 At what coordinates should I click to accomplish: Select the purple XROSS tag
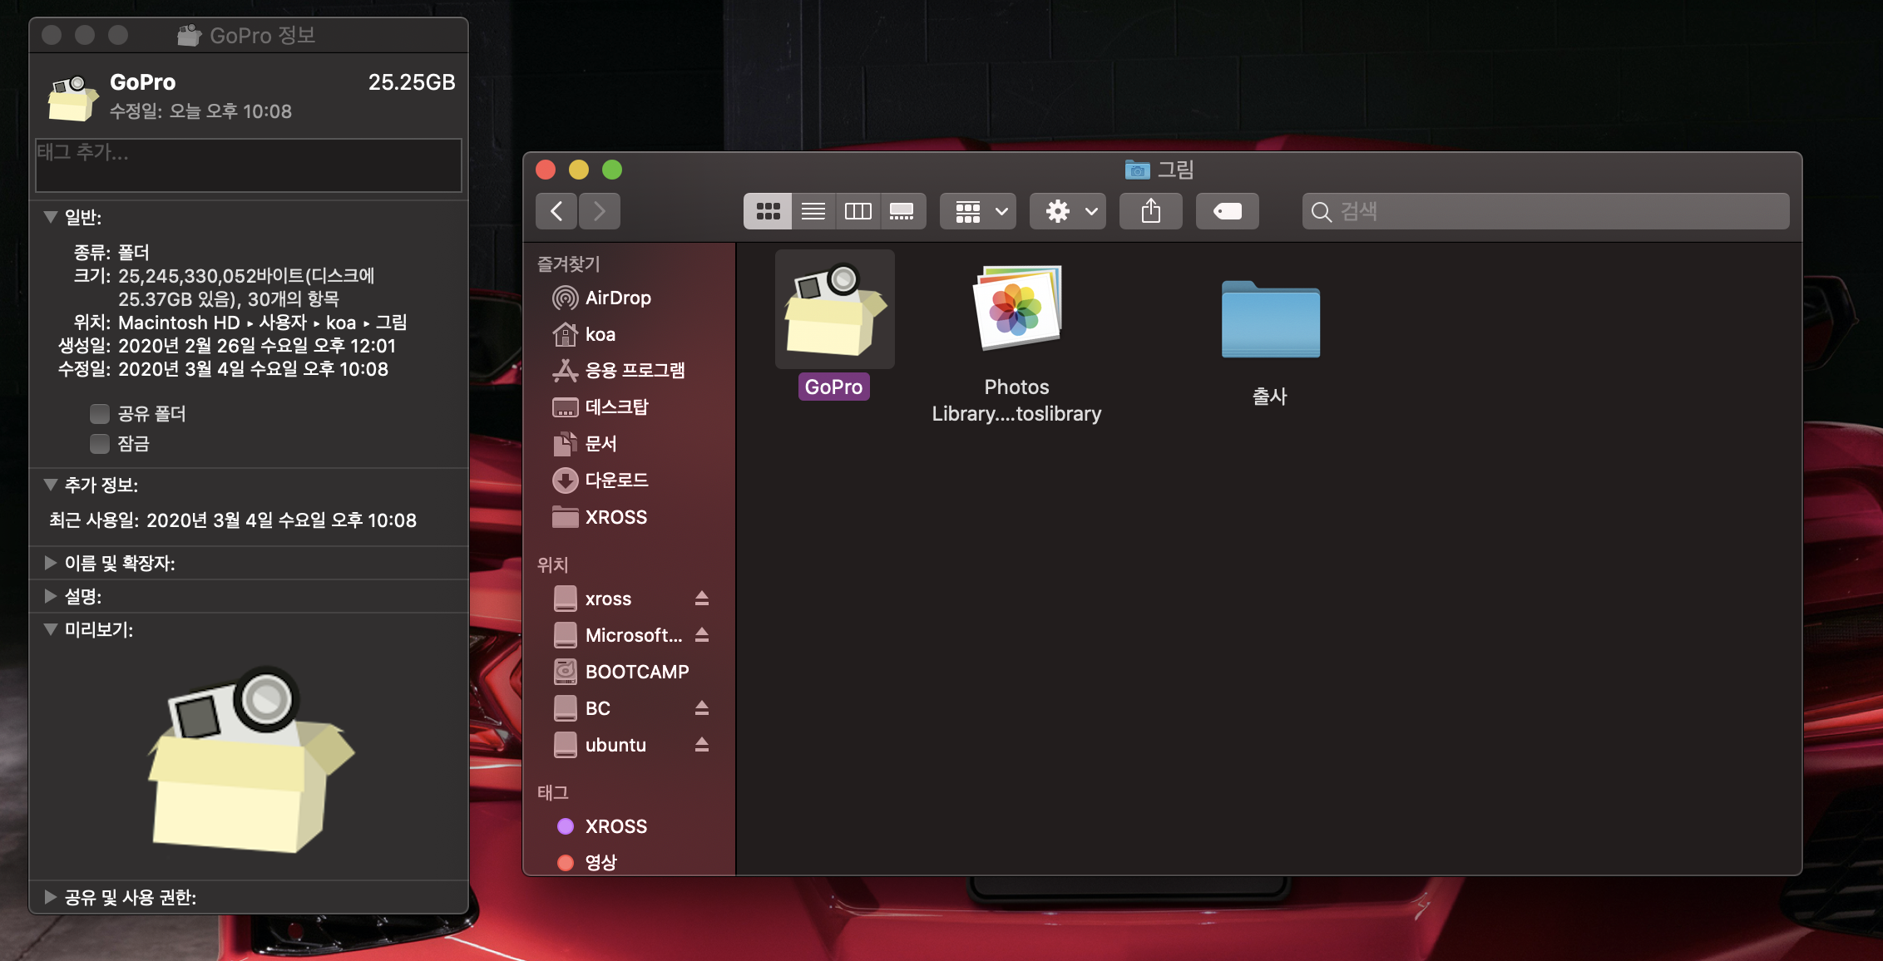(615, 826)
